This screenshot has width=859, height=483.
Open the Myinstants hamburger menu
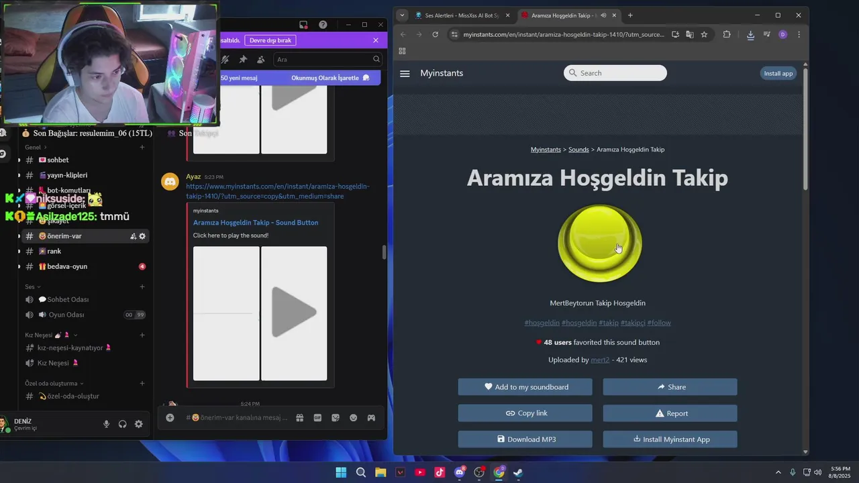tap(405, 73)
